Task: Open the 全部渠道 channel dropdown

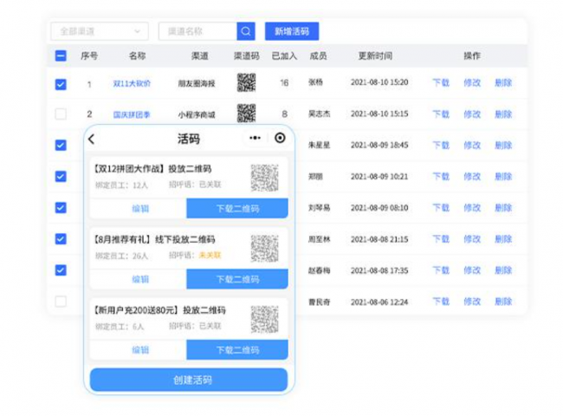Action: coord(100,31)
